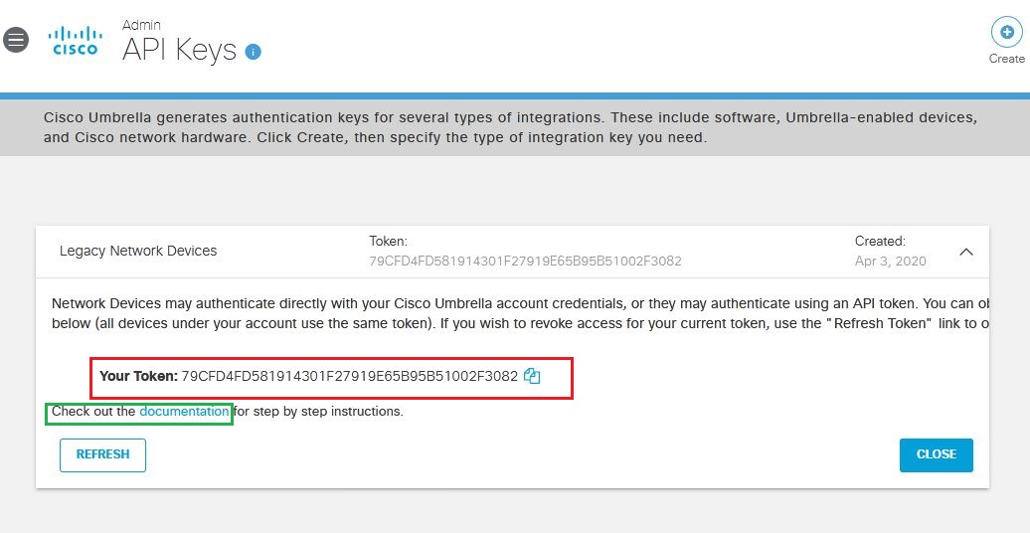Viewport: 1030px width, 533px height.
Task: Click the Create plus icon
Action: coord(1007,32)
